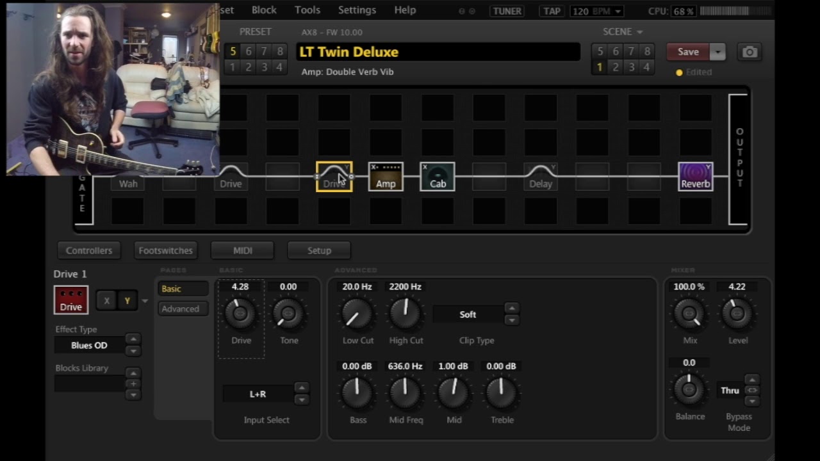
Task: Open the Settings menu
Action: (357, 10)
